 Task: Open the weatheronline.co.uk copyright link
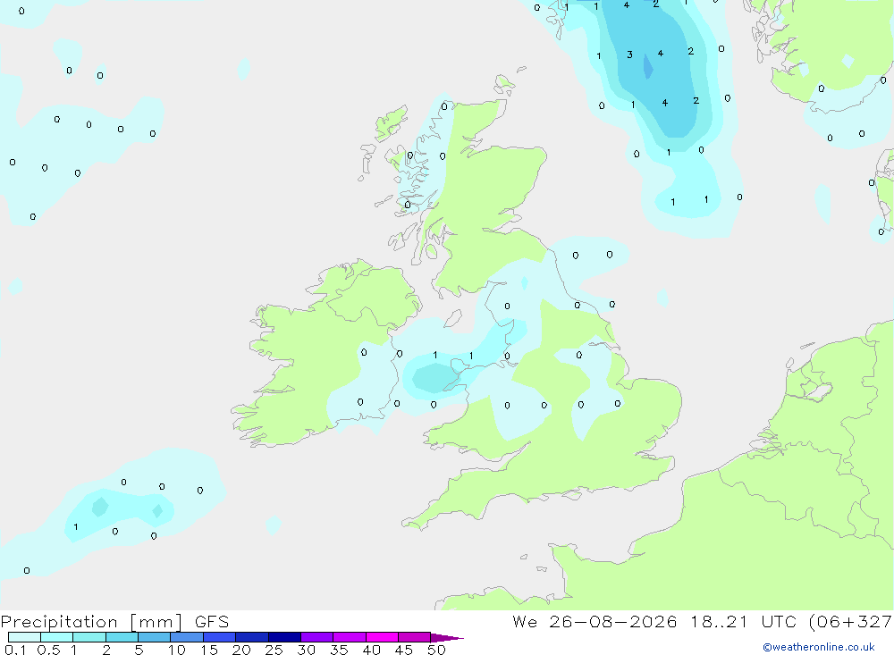pyautogui.click(x=819, y=647)
